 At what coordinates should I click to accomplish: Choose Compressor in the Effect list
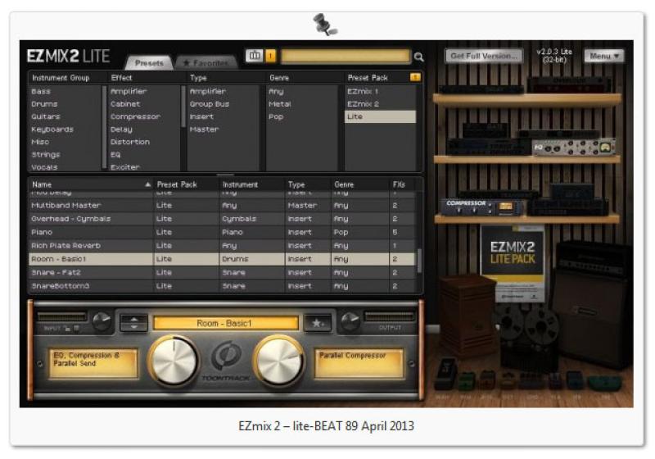(135, 116)
